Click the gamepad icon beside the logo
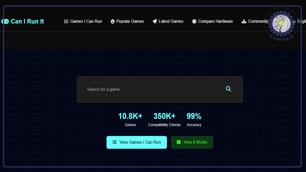 [x=5, y=21]
